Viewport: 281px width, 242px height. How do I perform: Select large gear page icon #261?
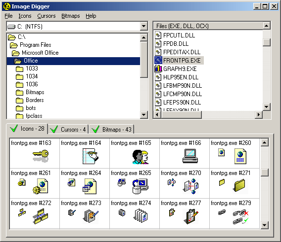(41, 186)
